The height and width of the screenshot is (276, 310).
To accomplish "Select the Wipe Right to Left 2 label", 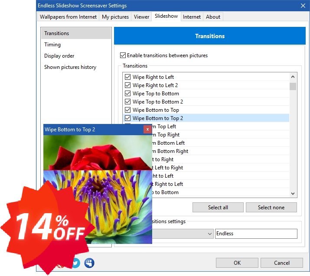I will pyautogui.click(x=155, y=85).
